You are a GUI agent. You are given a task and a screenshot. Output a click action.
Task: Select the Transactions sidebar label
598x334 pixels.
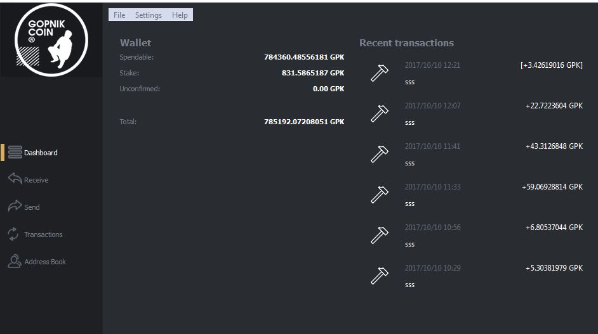43,234
